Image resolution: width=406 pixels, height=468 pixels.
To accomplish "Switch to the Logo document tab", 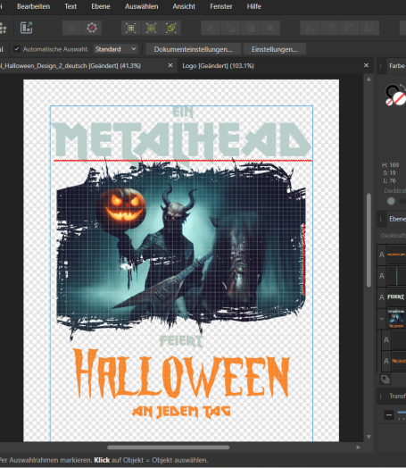I will pos(218,66).
